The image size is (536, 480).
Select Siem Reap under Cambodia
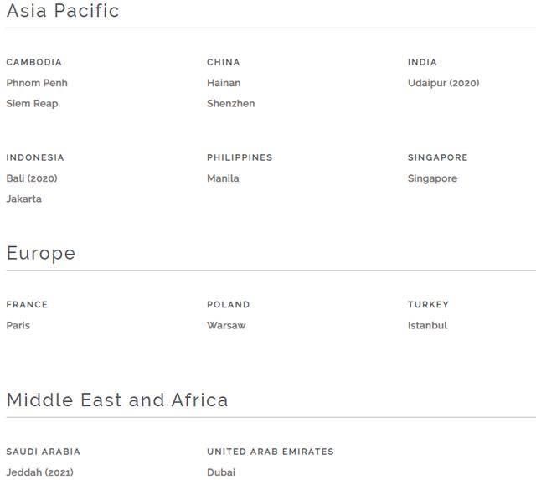32,104
